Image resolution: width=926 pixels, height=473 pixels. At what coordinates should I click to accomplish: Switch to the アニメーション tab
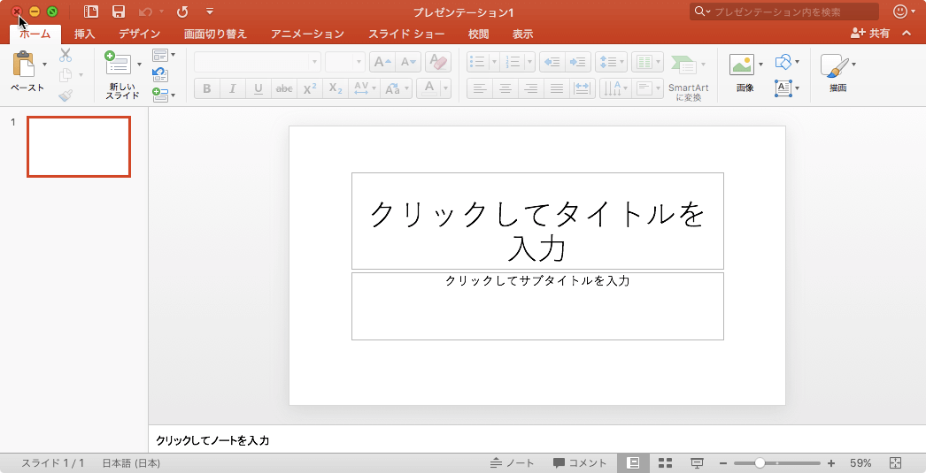tap(307, 34)
